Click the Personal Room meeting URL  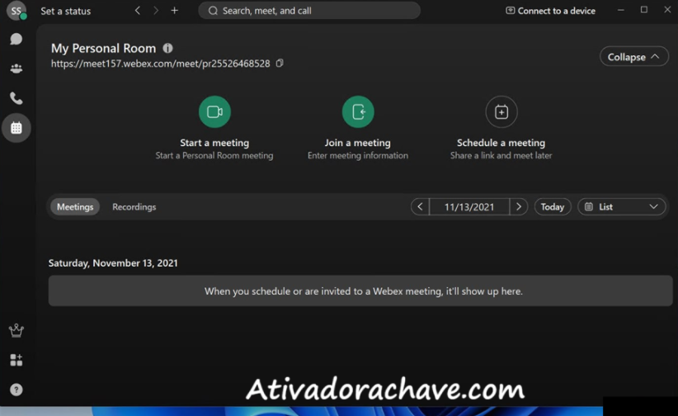[x=160, y=64]
